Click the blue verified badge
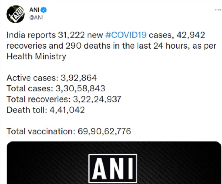The height and width of the screenshot is (184, 222). 44,10
